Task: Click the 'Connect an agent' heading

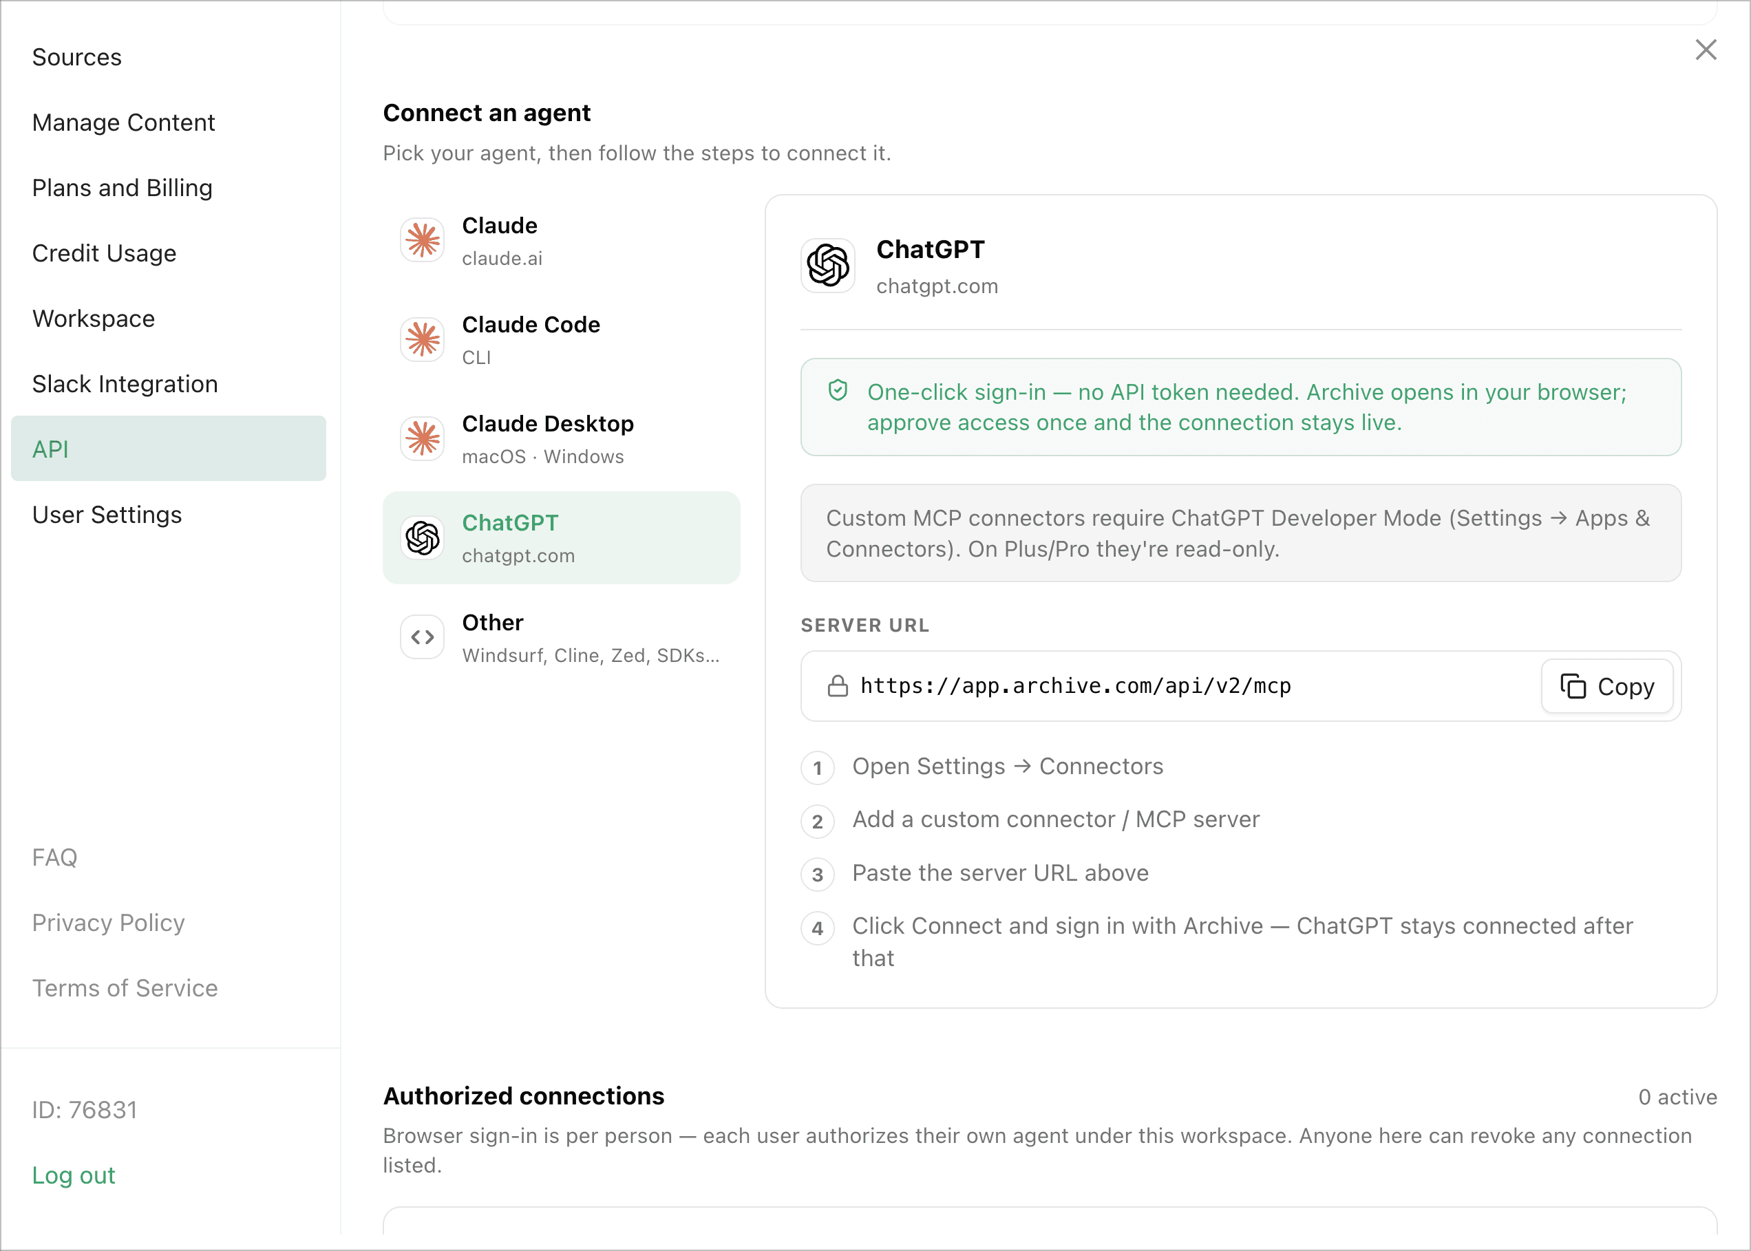Action: (487, 114)
